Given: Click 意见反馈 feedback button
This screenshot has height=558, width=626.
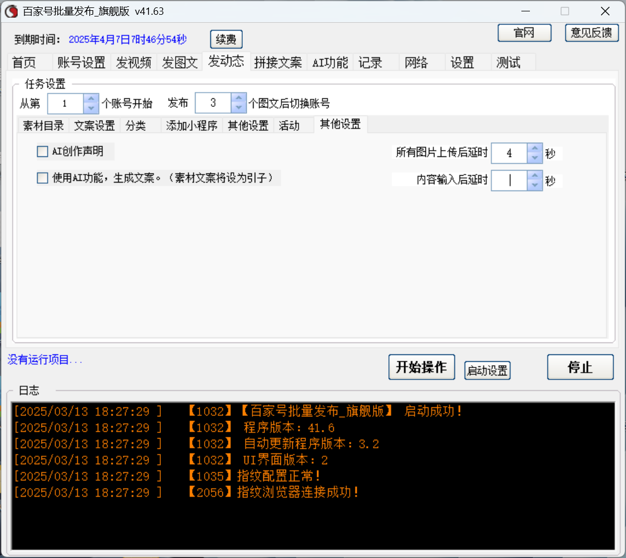Looking at the screenshot, I should (x=592, y=33).
